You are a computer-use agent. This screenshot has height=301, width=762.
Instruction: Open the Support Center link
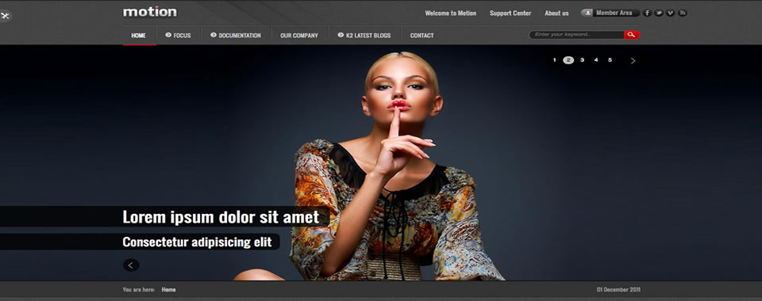[510, 13]
